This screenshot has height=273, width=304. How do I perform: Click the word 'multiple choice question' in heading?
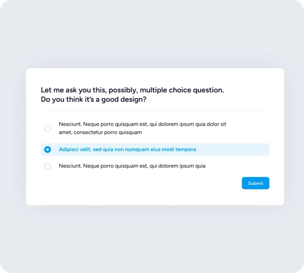click(x=182, y=90)
